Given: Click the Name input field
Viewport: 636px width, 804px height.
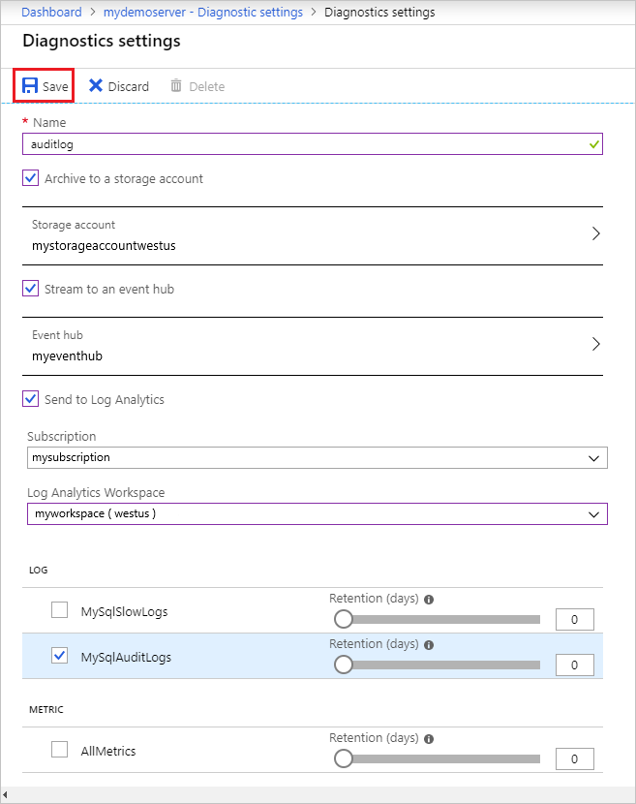Looking at the screenshot, I should [313, 144].
